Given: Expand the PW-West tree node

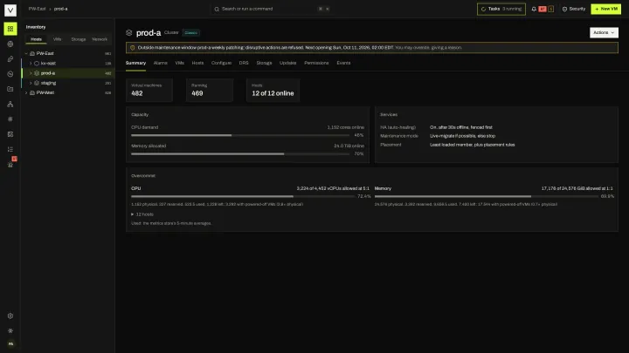Looking at the screenshot, I should coord(26,92).
